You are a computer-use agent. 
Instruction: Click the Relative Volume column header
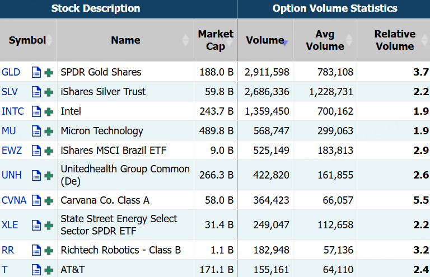tap(394, 40)
